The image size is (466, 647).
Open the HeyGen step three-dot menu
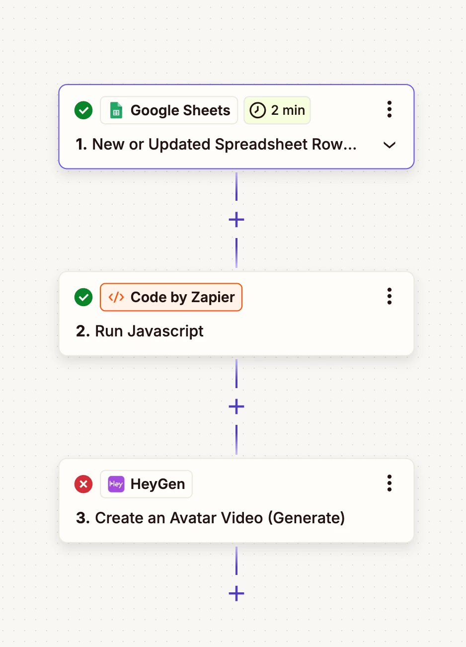pos(389,483)
